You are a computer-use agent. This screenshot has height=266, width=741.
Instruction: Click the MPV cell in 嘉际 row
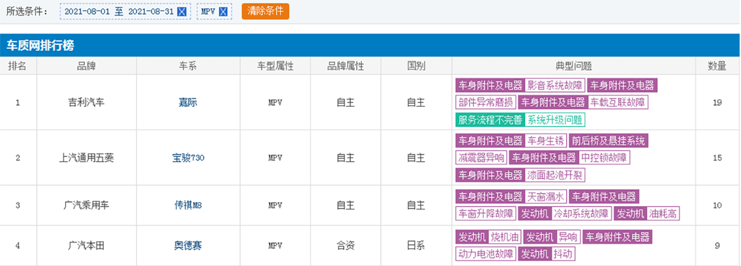coord(275,102)
